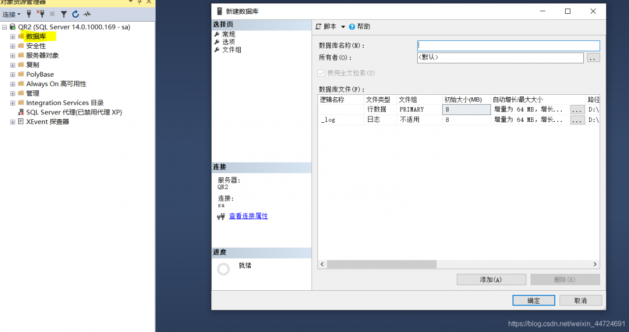Click the Connect icon in Object Explorer toolbar
This screenshot has width=629, height=332.
(29, 14)
